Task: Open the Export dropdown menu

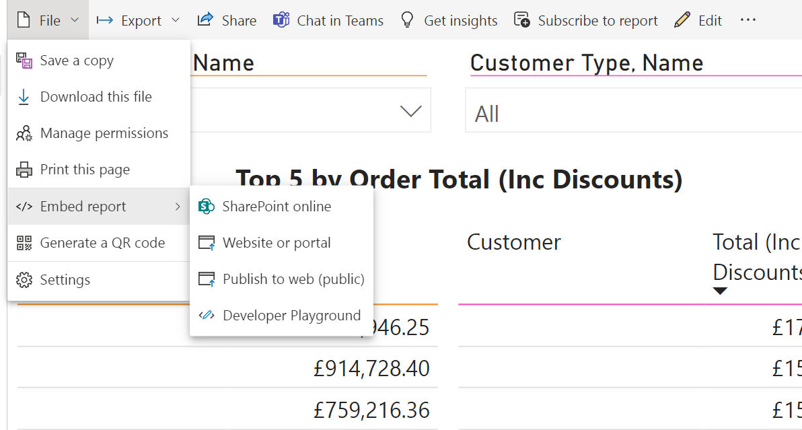Action: tap(138, 20)
